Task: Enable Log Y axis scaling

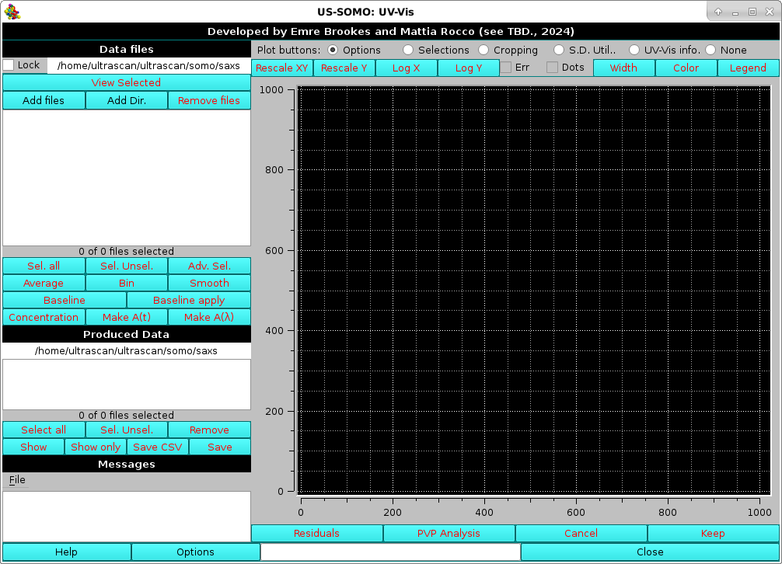Action: (468, 68)
